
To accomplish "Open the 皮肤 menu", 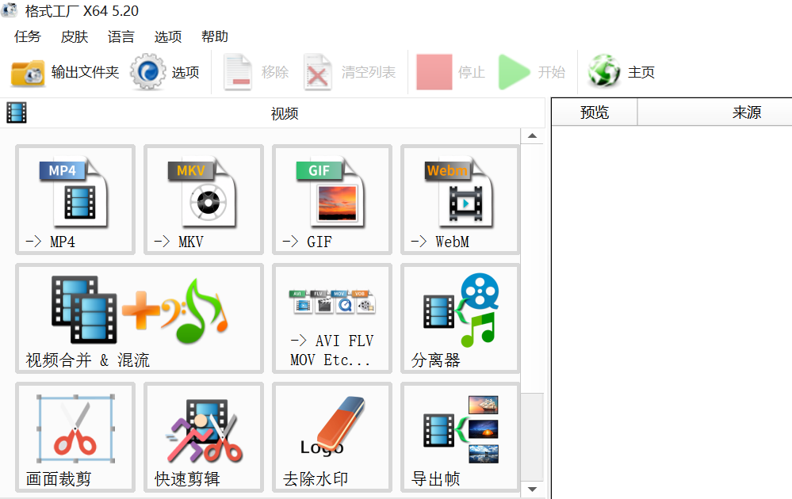I will coord(75,36).
